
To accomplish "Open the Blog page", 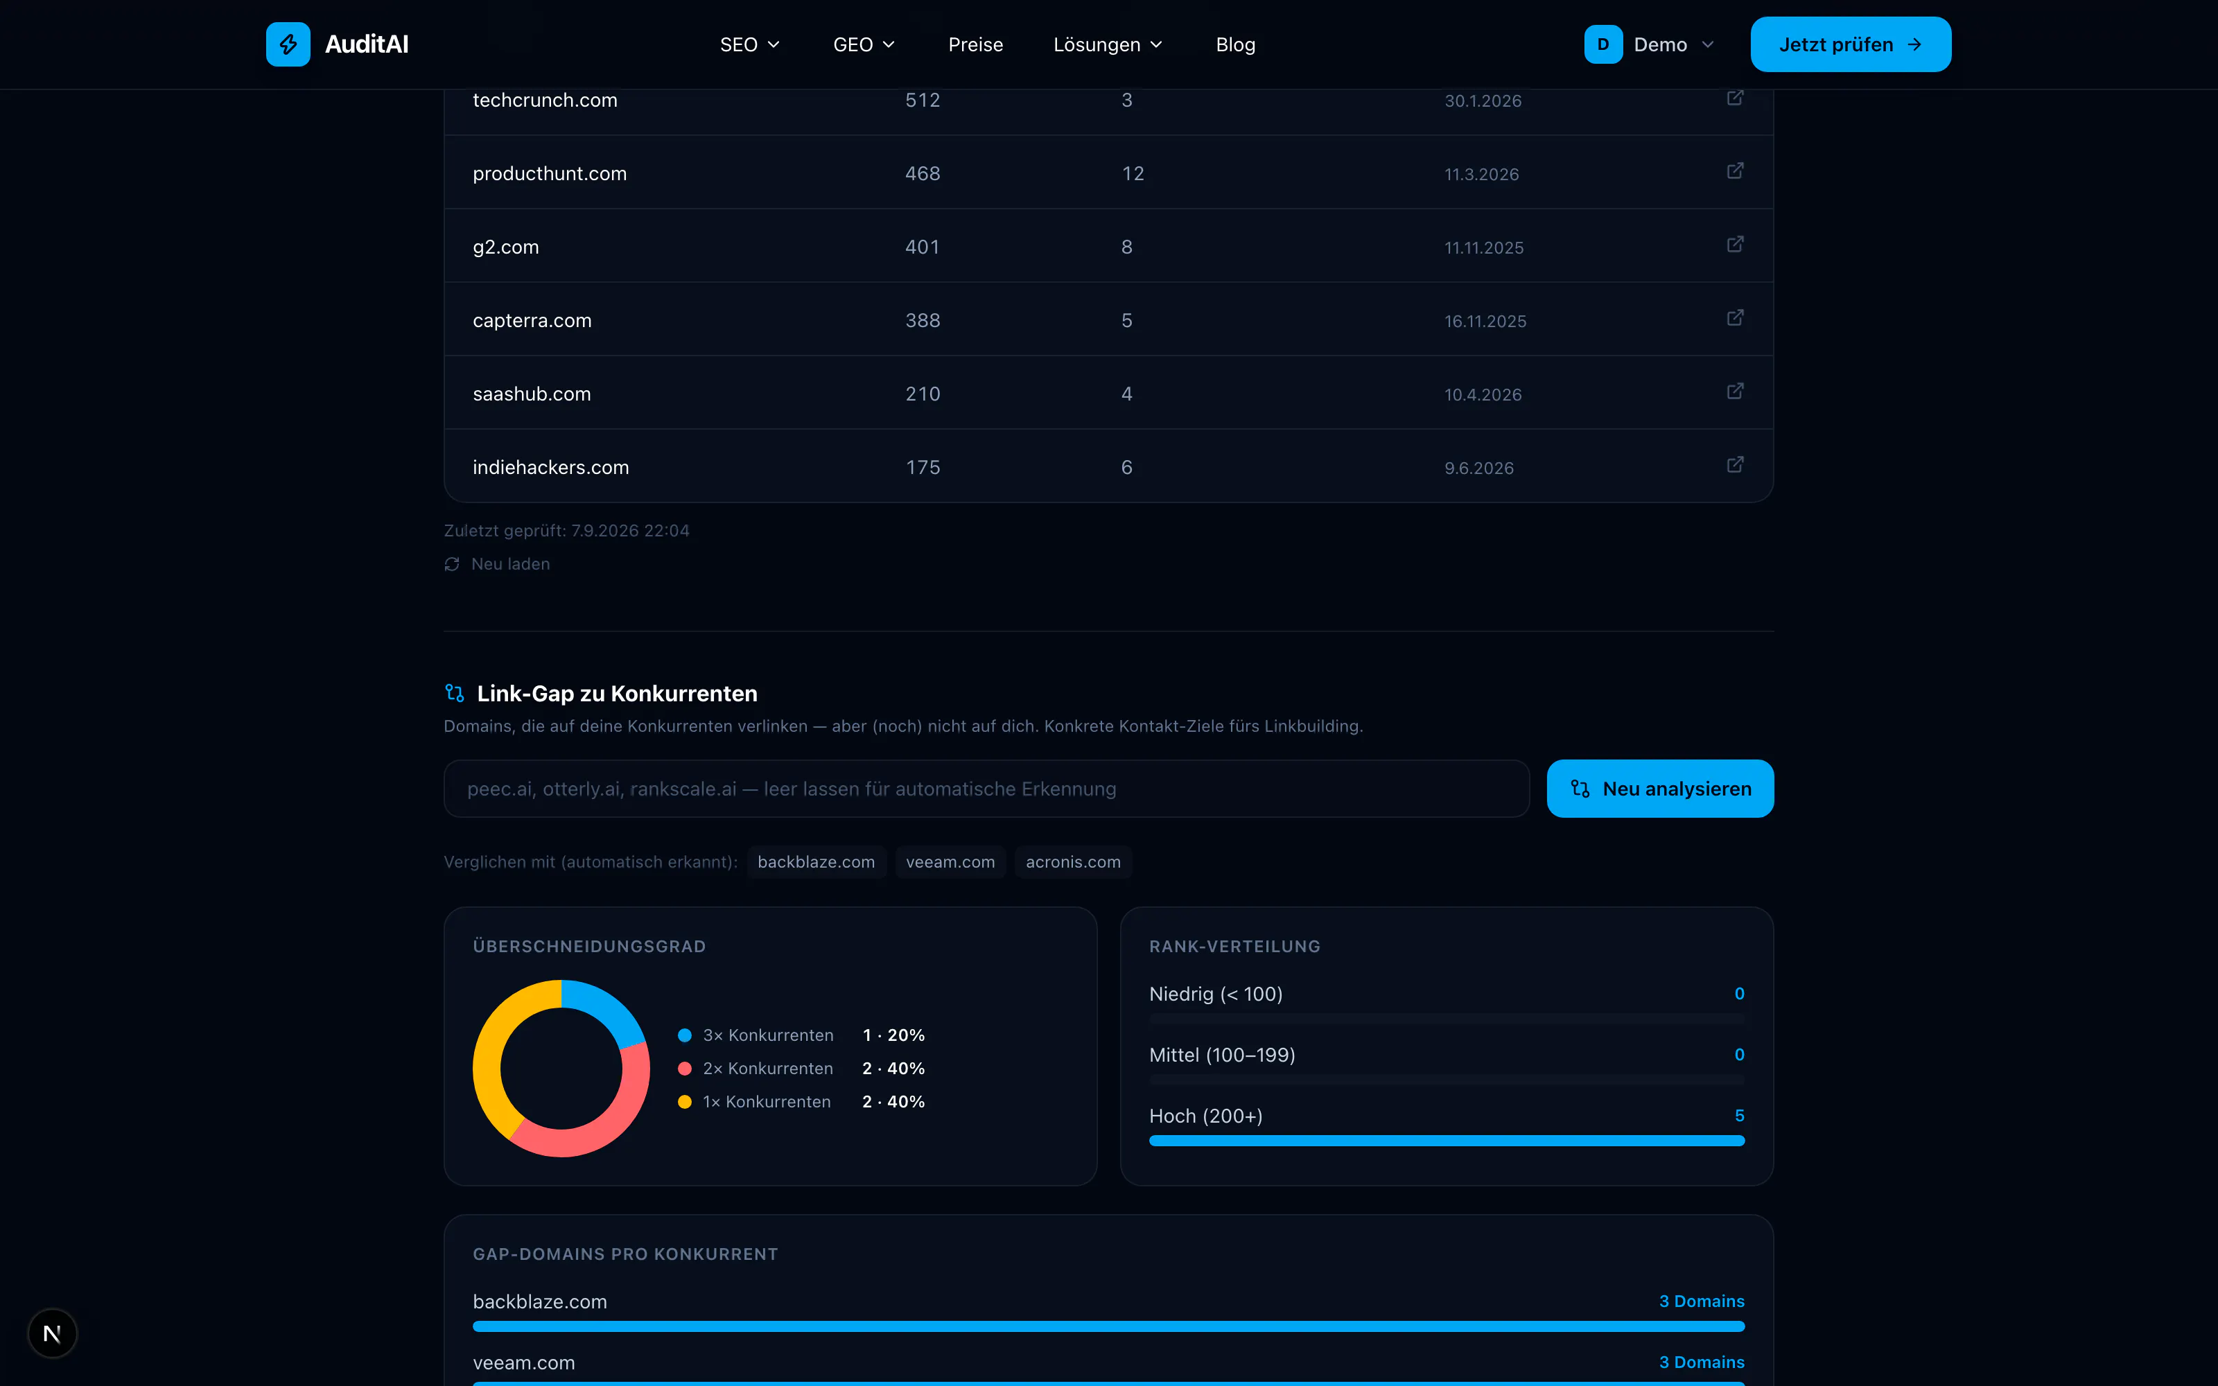I will (1235, 44).
